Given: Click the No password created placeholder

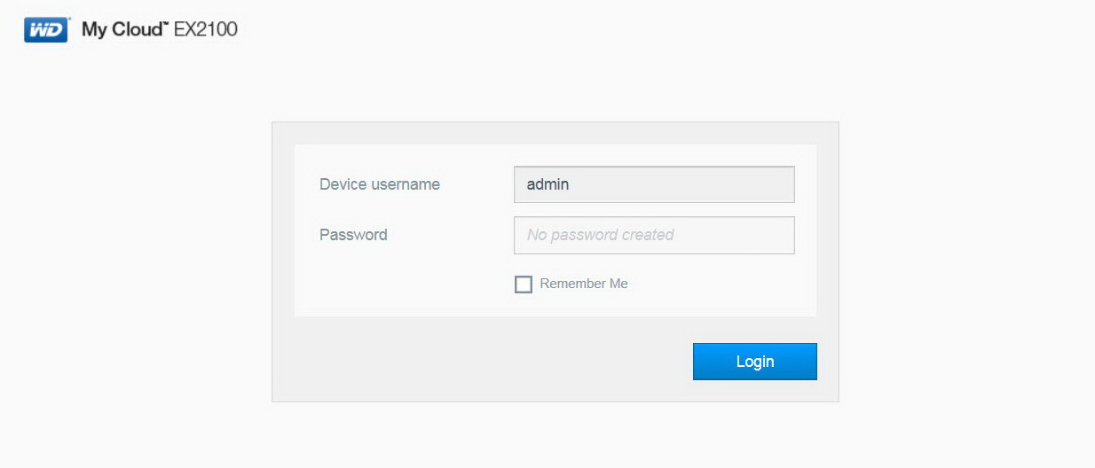Looking at the screenshot, I should [600, 235].
